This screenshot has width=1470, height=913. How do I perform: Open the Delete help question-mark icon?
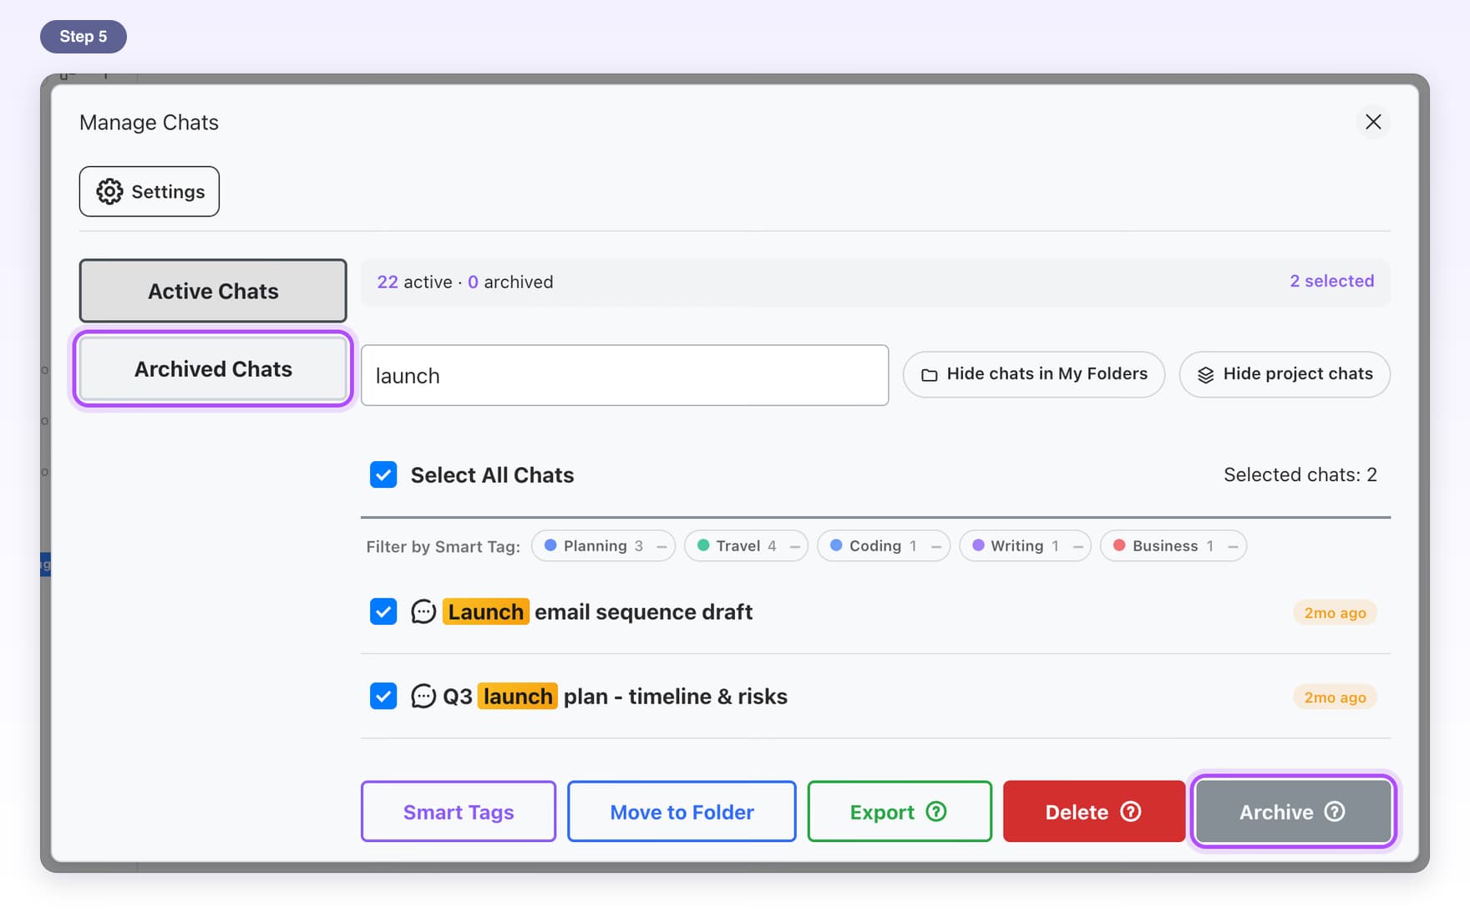[x=1131, y=812]
